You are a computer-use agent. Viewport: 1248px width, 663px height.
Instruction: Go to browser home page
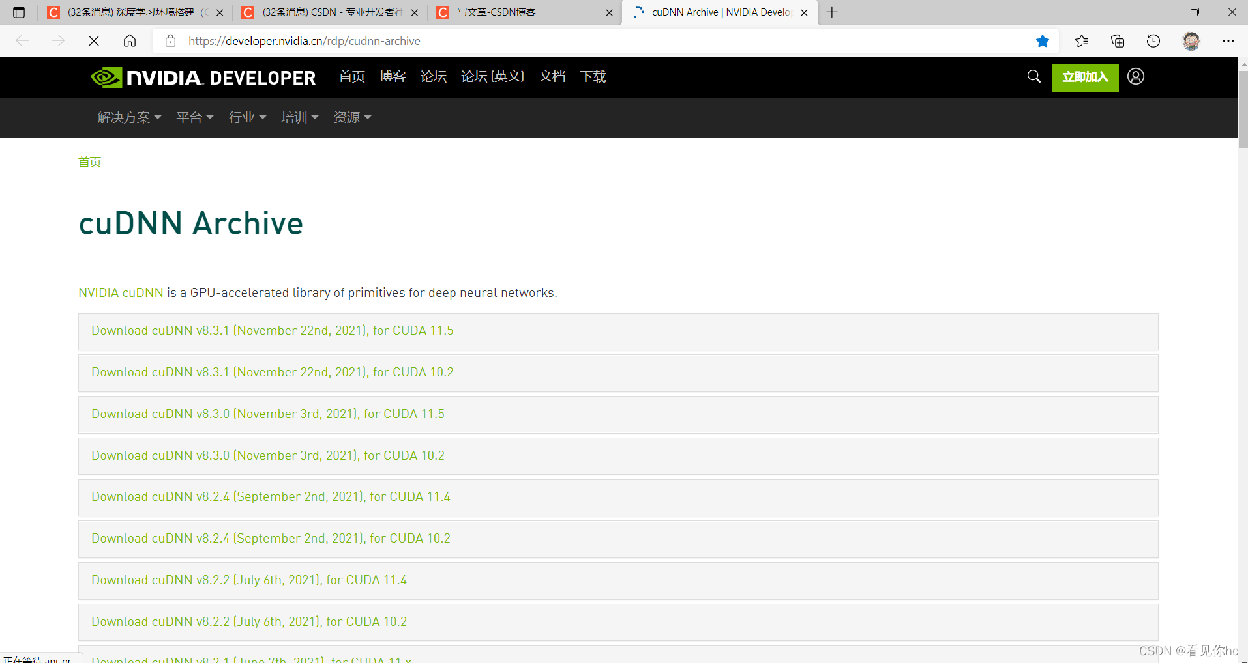tap(130, 41)
